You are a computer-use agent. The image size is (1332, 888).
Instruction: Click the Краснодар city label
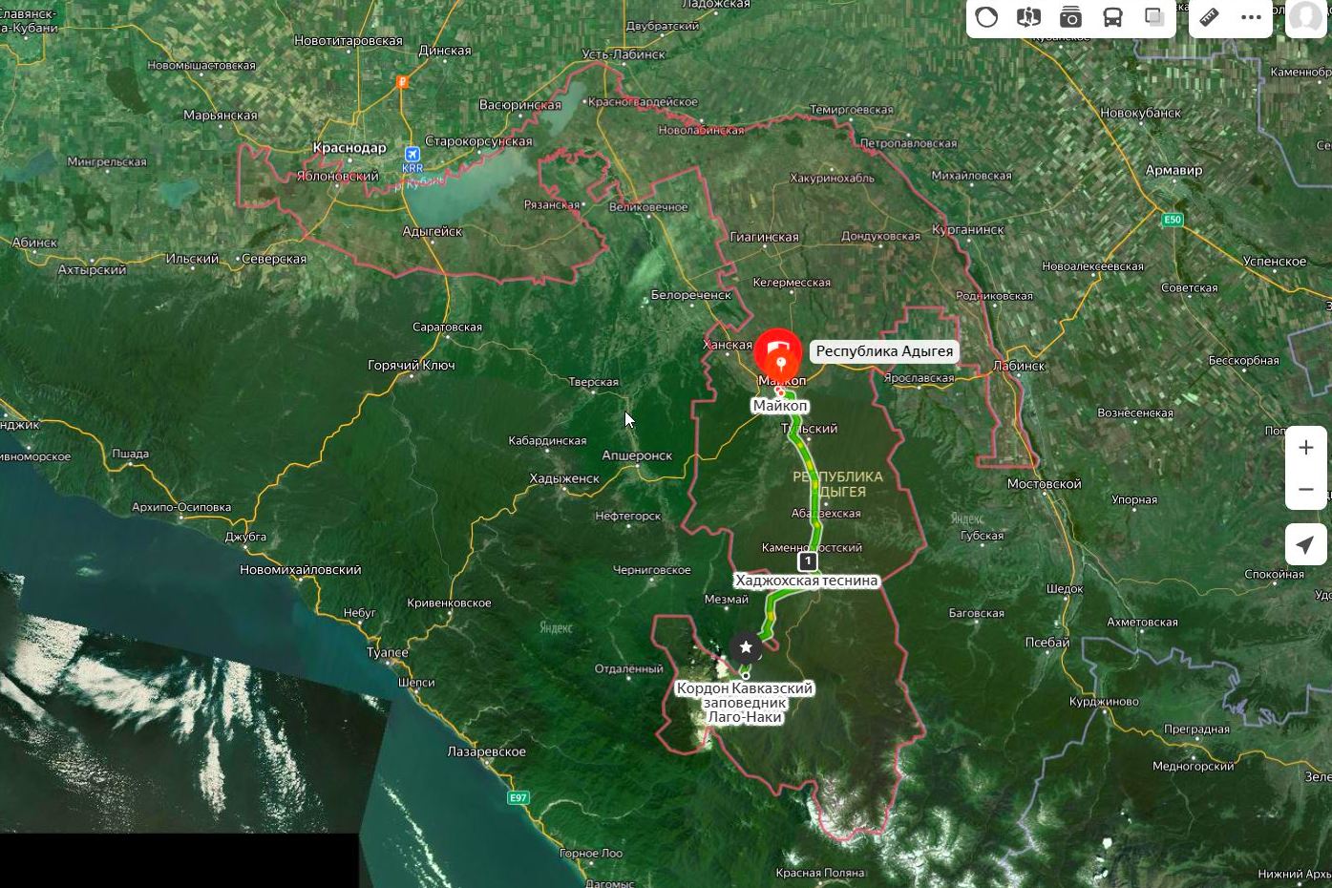(349, 148)
